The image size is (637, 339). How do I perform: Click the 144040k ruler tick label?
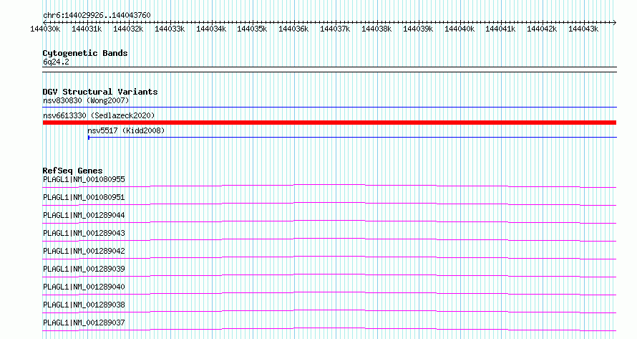459,29
